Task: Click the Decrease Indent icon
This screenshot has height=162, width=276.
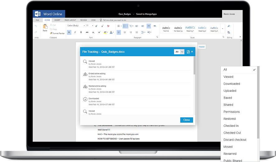Action: coord(137,26)
